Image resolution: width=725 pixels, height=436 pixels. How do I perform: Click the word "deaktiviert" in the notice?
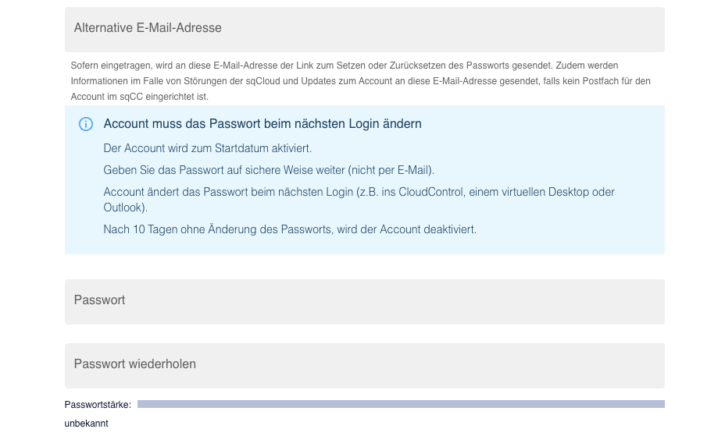click(447, 229)
